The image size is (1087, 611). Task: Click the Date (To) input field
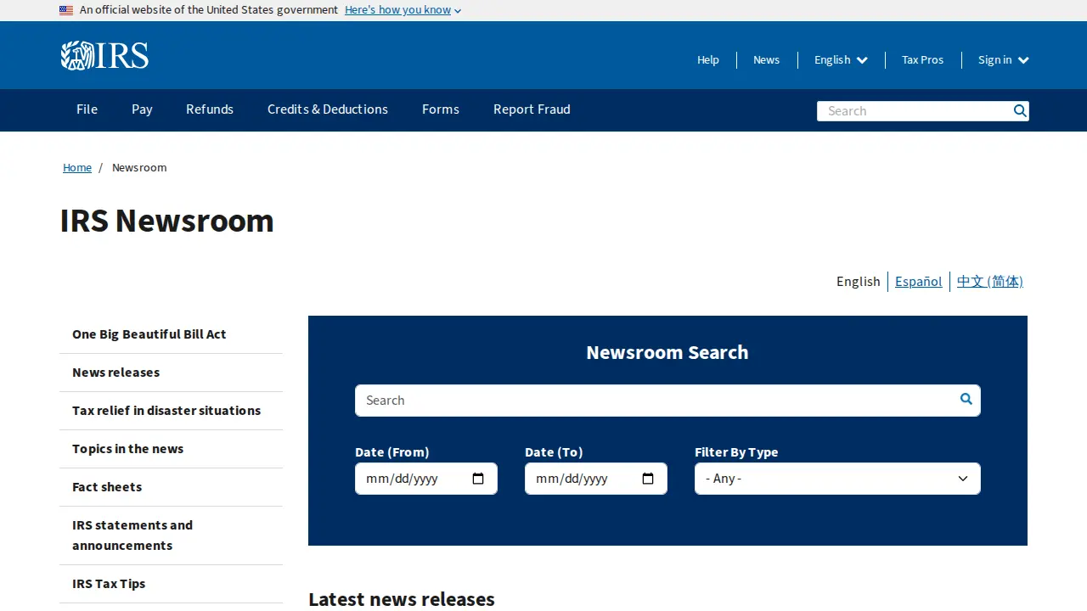[596, 479]
